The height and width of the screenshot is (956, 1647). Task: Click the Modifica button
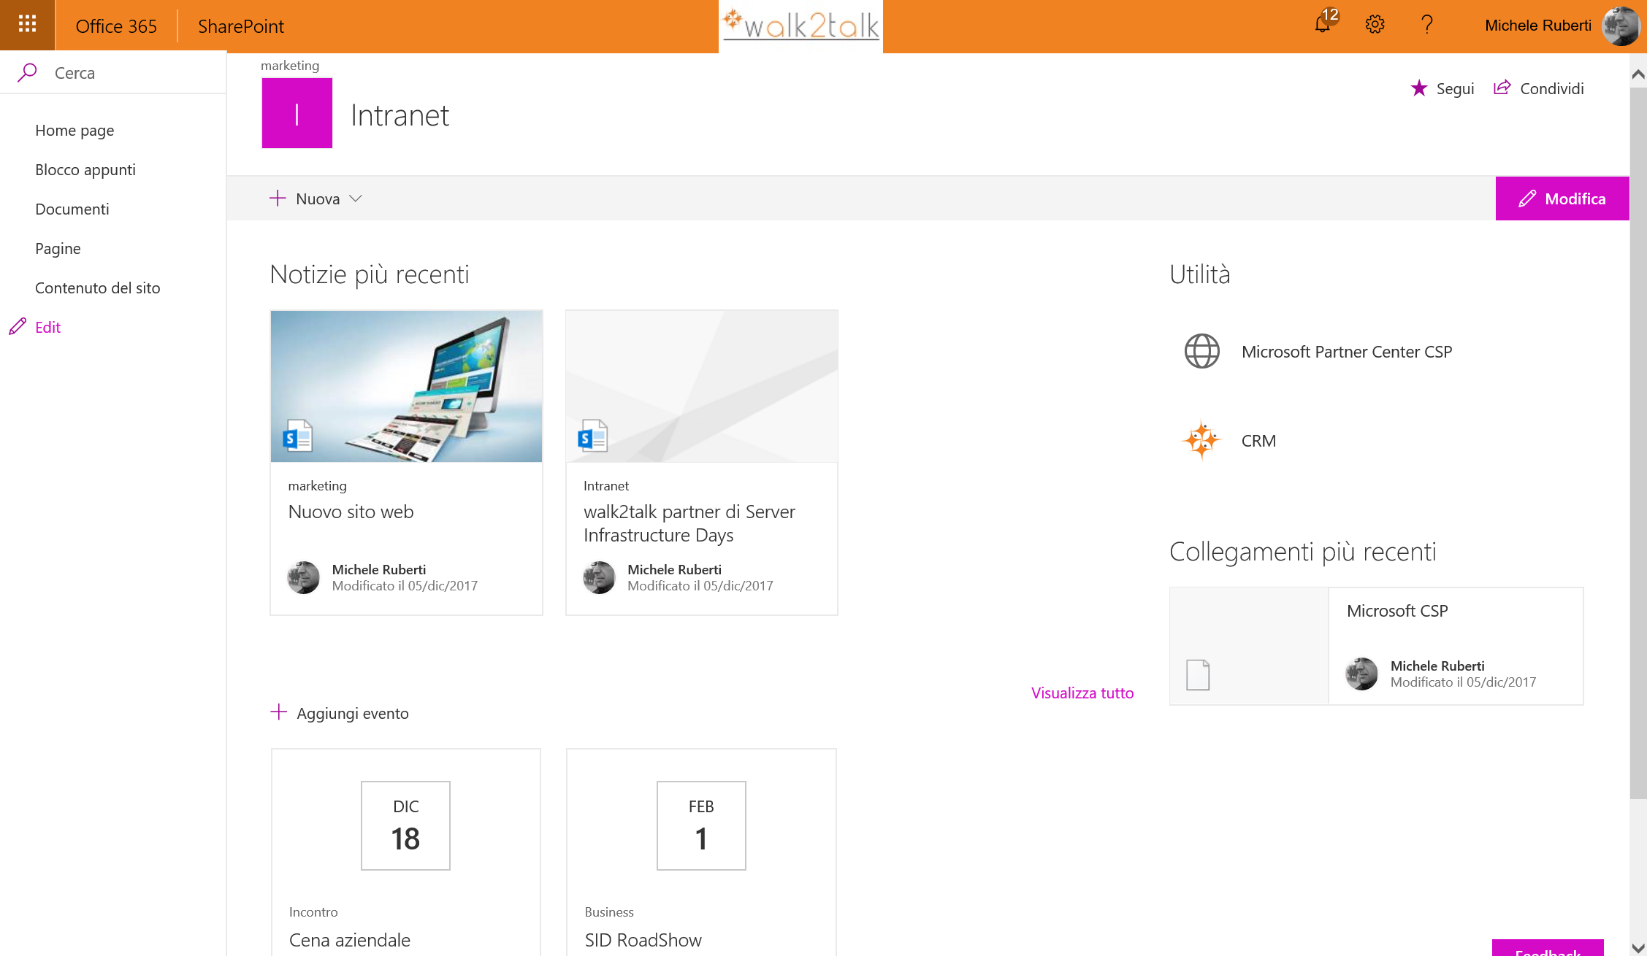tap(1562, 198)
